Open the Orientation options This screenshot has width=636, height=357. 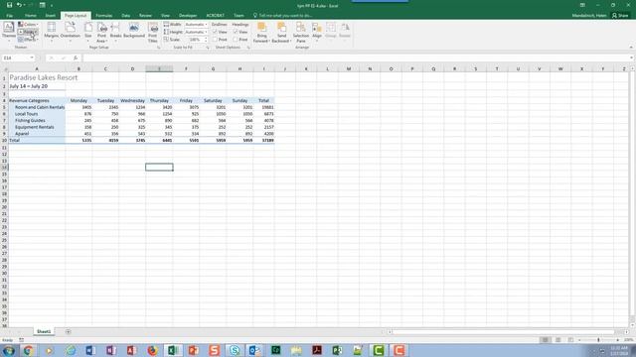click(71, 32)
